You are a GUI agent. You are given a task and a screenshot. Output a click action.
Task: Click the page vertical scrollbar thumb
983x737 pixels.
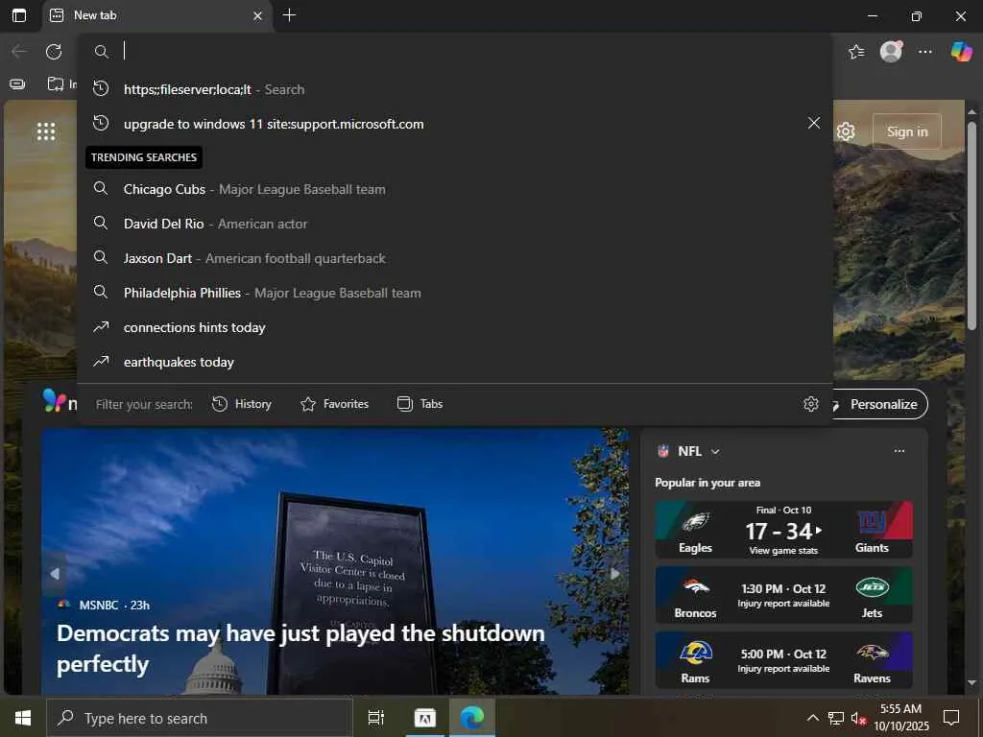pyautogui.click(x=971, y=226)
